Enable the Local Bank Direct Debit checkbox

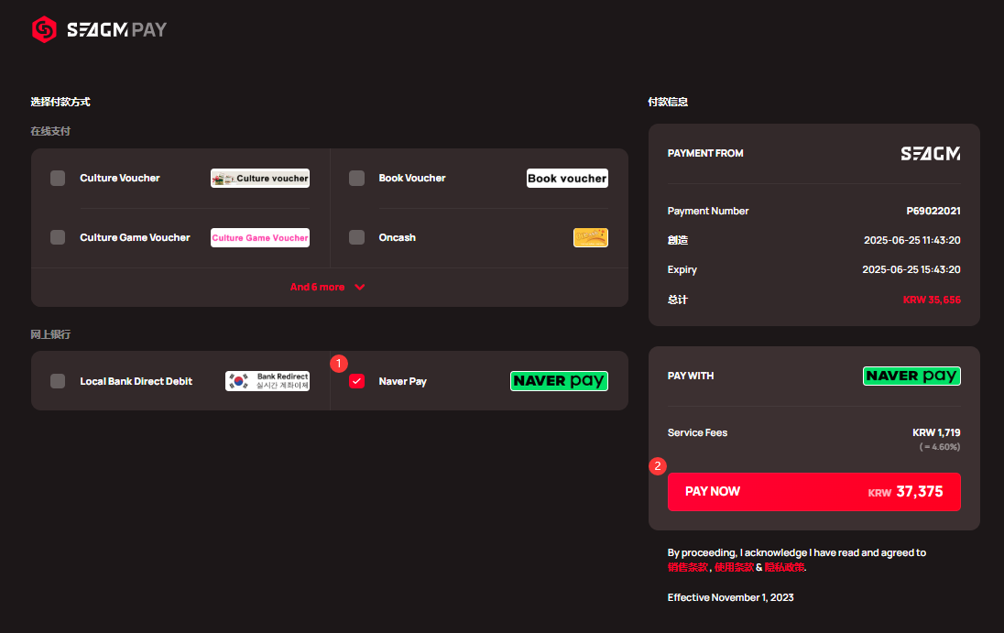click(x=58, y=381)
